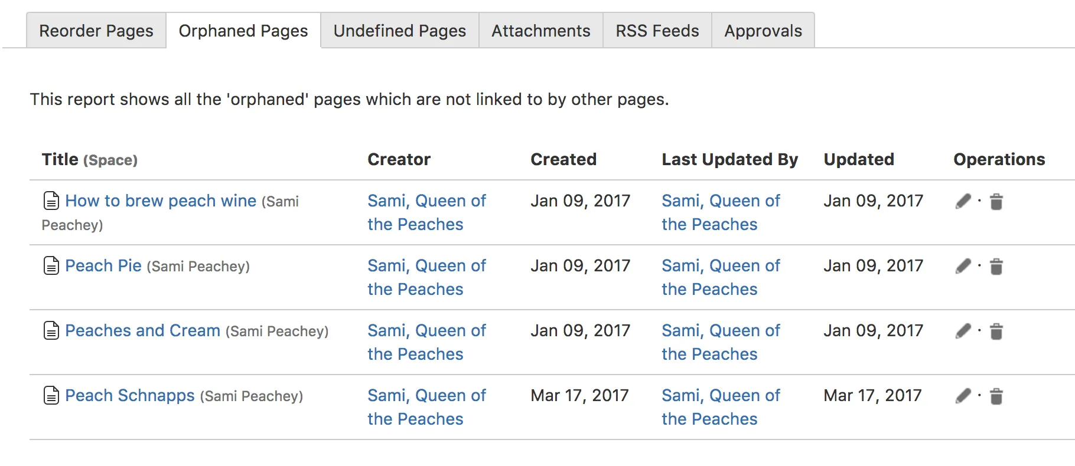Viewport: 1075px width, 466px height.
Task: Open the Peach Schnapps title link
Action: [x=130, y=395]
